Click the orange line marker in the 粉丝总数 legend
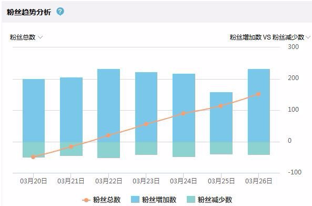The height and width of the screenshot is (206, 312). pyautogui.click(x=86, y=200)
